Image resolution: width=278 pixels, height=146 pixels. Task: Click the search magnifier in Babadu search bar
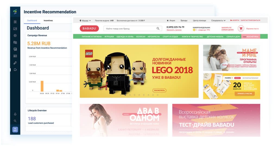click(158, 28)
